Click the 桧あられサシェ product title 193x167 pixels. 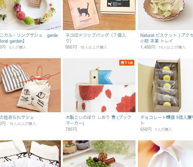tap(17, 117)
